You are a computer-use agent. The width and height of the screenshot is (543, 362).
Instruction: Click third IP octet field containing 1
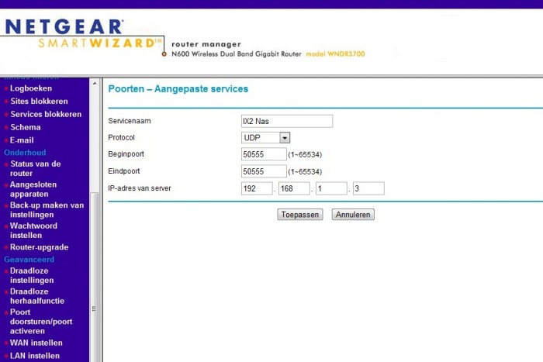click(331, 188)
